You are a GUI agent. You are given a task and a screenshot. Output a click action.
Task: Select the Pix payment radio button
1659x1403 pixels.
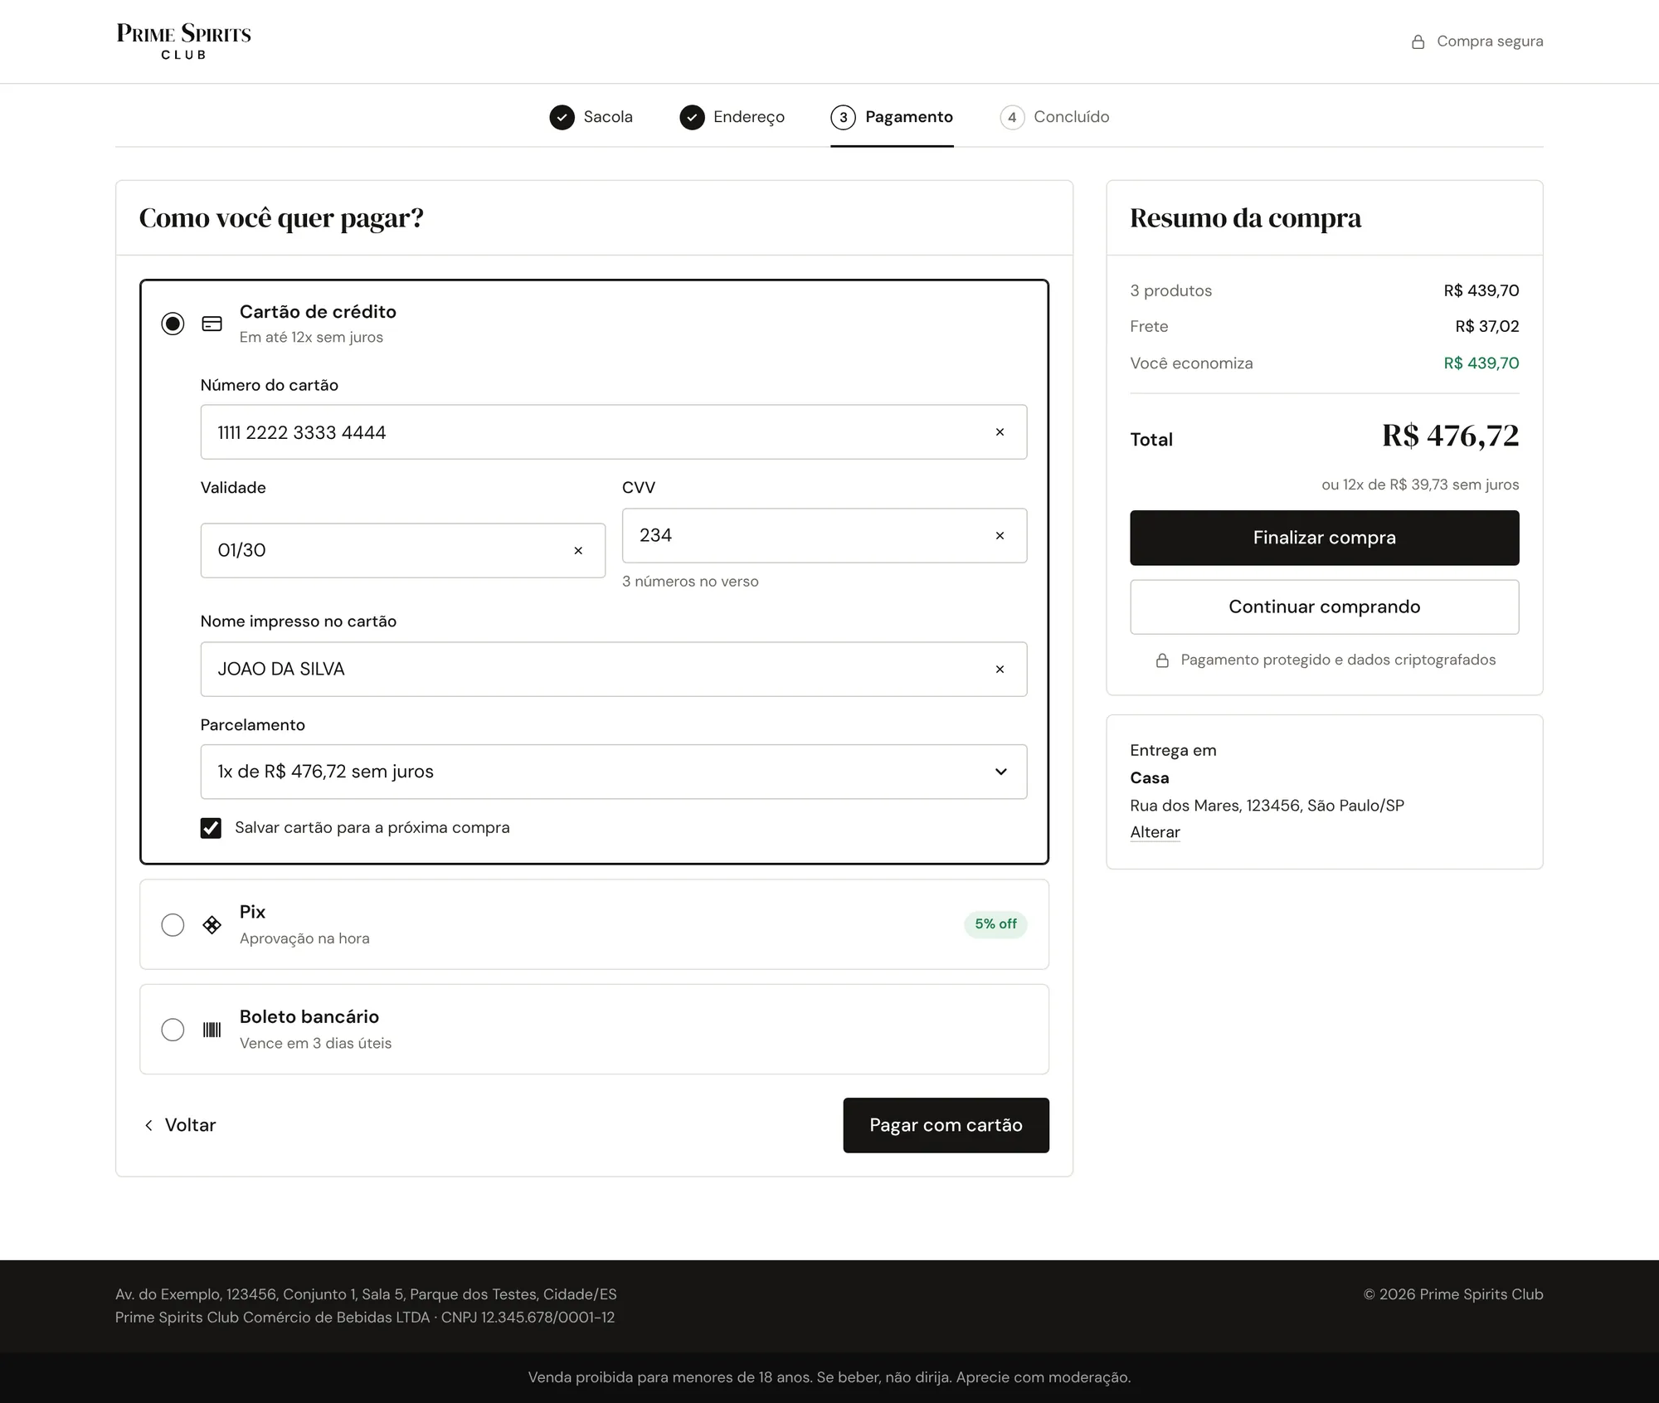[173, 924]
